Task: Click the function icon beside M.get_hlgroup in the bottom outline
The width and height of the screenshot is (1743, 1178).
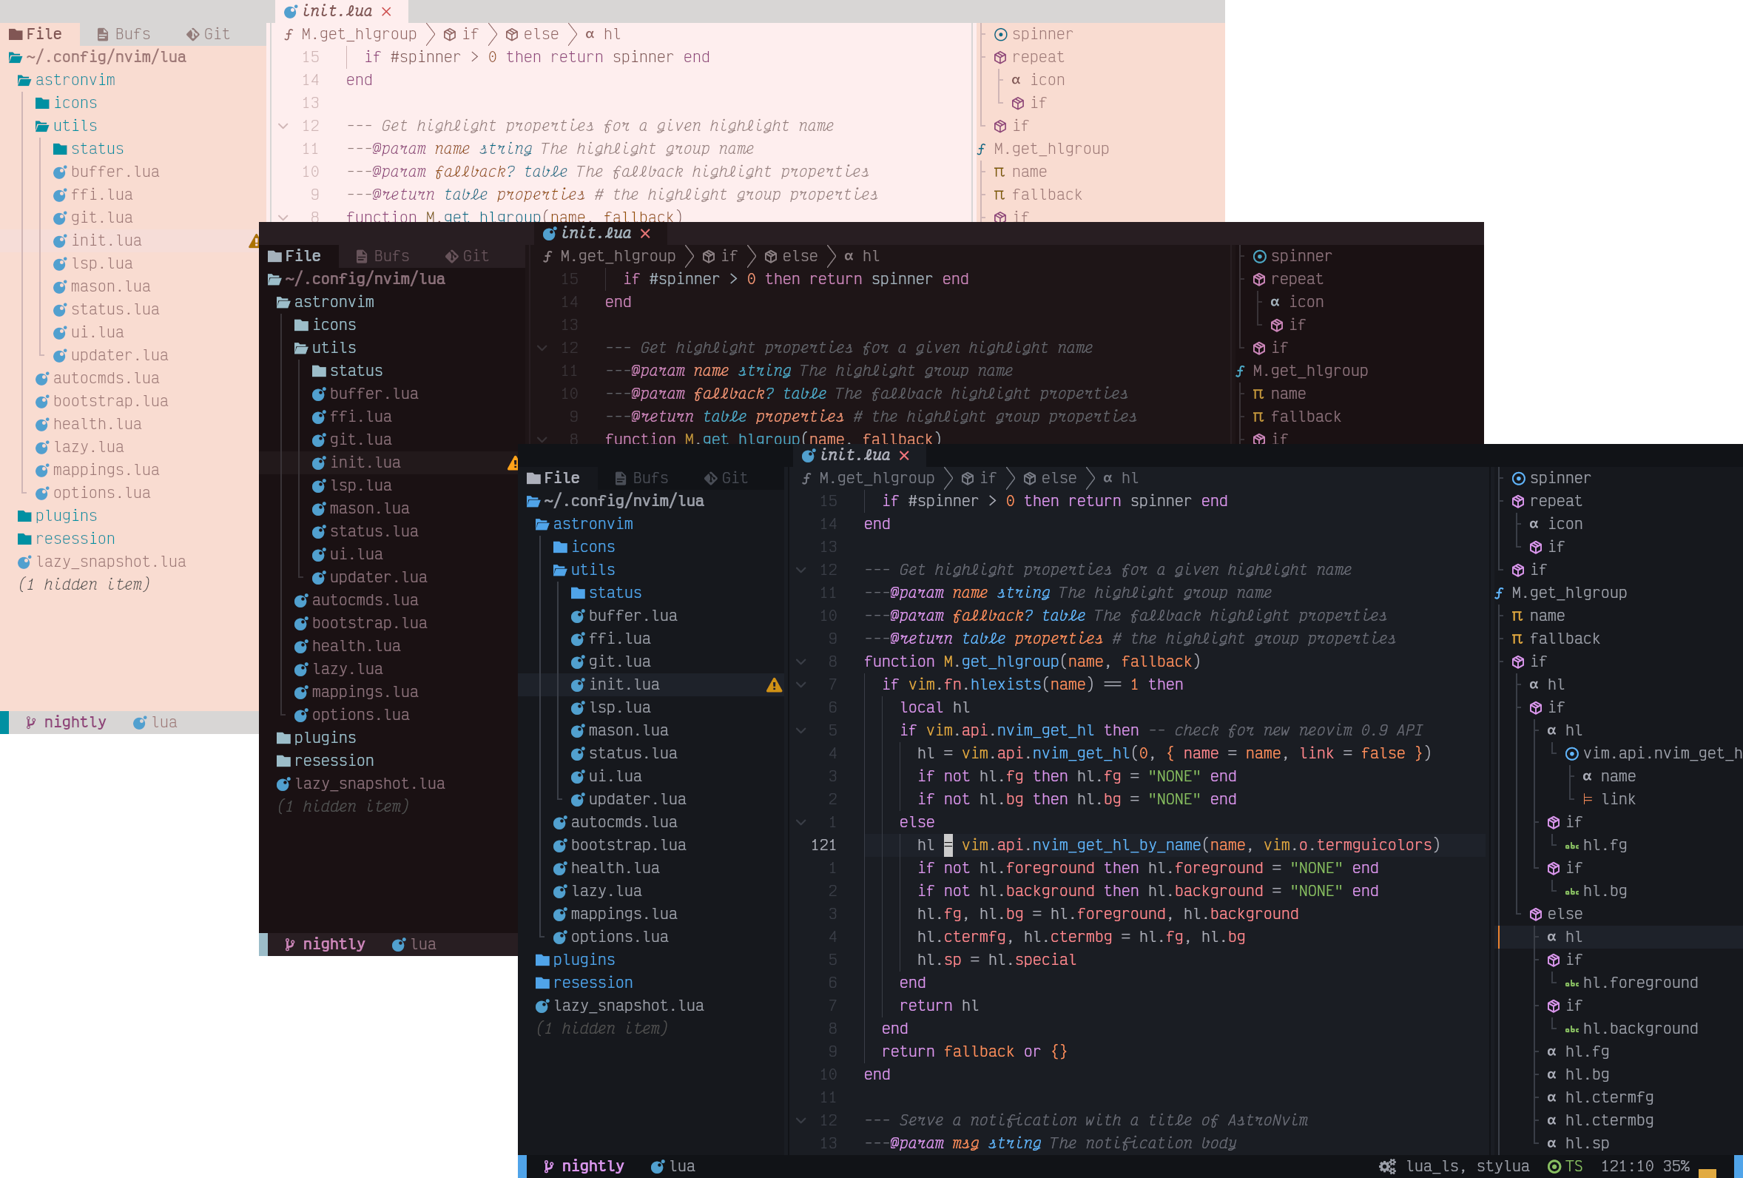Action: 1499,593
